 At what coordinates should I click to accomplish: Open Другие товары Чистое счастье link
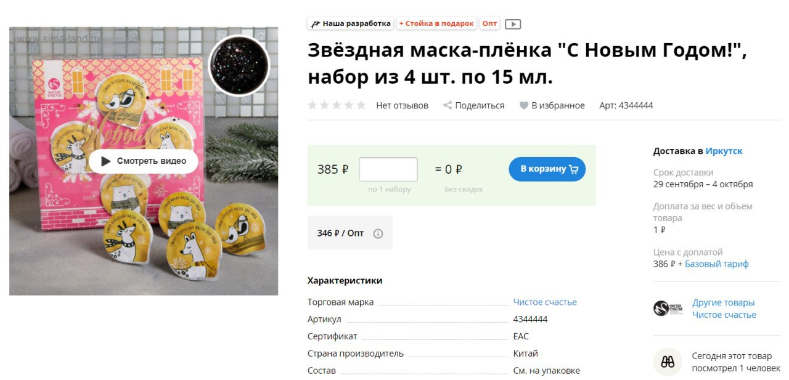click(724, 309)
